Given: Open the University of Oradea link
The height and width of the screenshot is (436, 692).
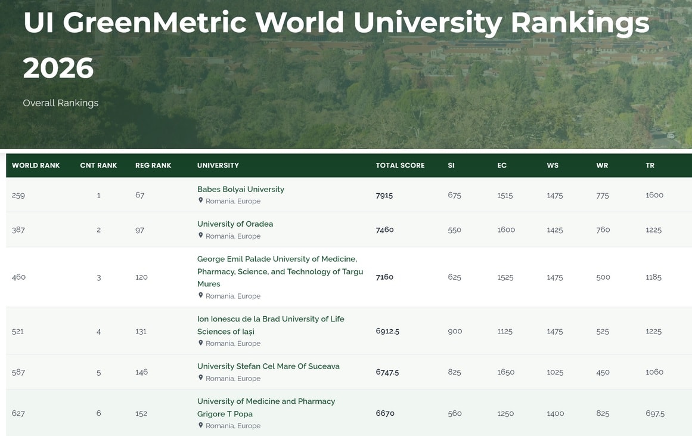Looking at the screenshot, I should [235, 224].
